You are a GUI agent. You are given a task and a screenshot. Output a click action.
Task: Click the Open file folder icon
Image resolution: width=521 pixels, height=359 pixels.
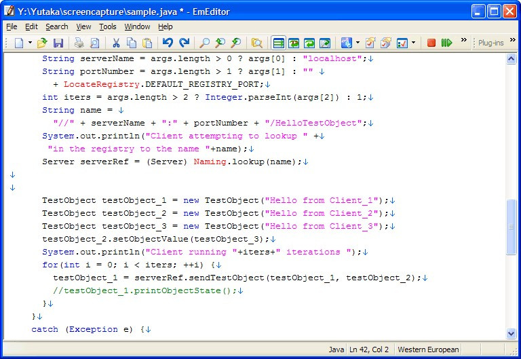42,43
